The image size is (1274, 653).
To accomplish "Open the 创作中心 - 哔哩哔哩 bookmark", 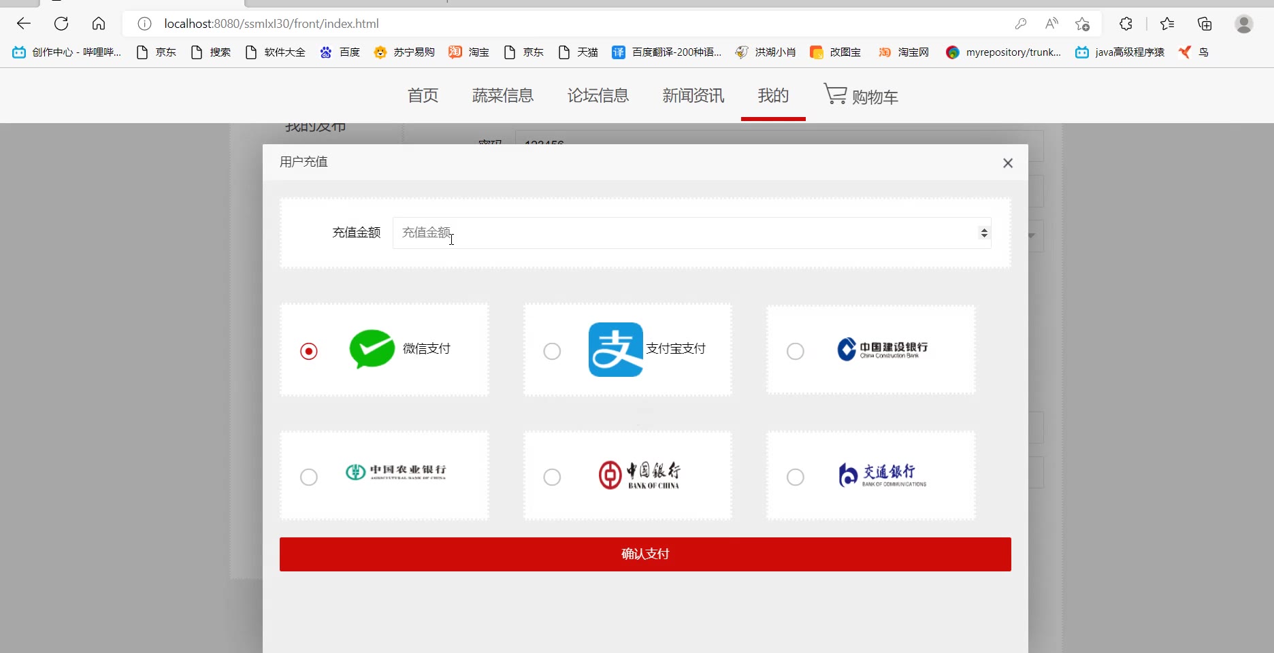I will 67,52.
